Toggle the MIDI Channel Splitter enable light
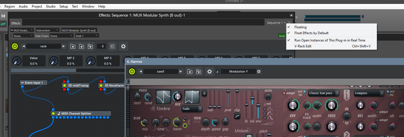The image size is (404, 137). tap(53, 113)
